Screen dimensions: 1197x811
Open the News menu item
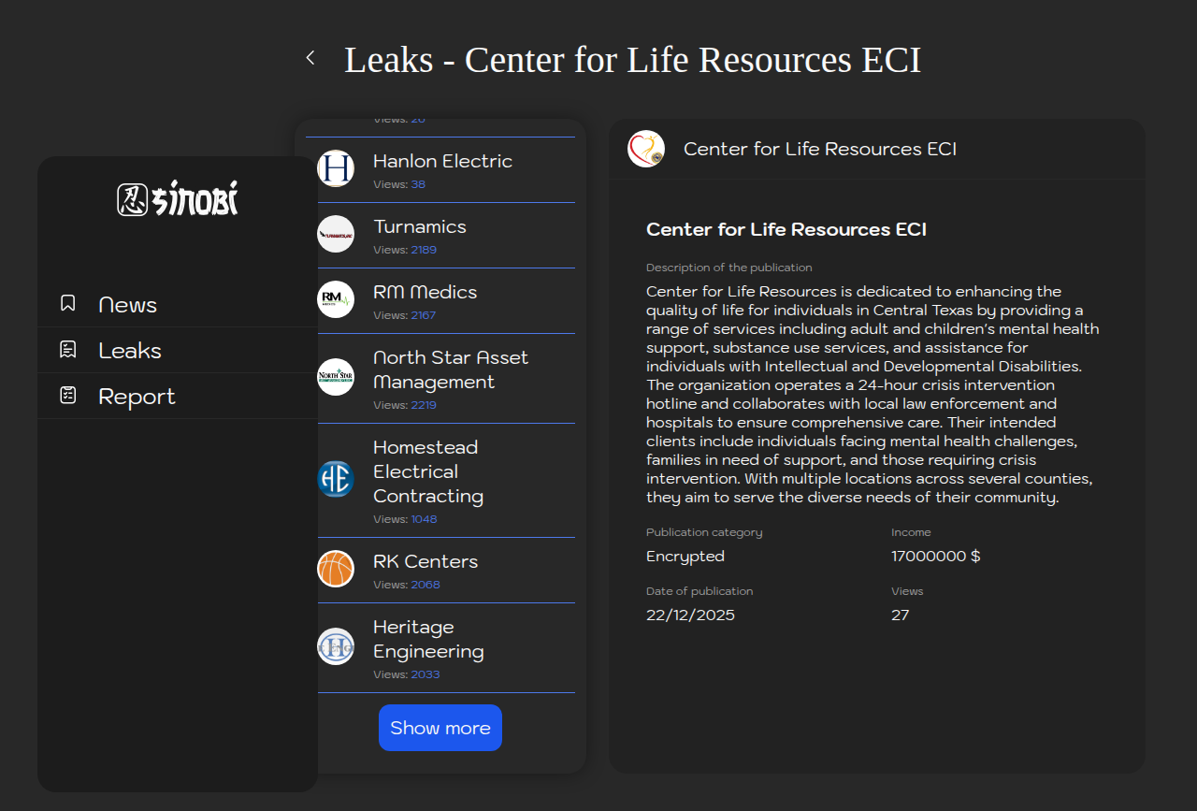[x=128, y=305]
